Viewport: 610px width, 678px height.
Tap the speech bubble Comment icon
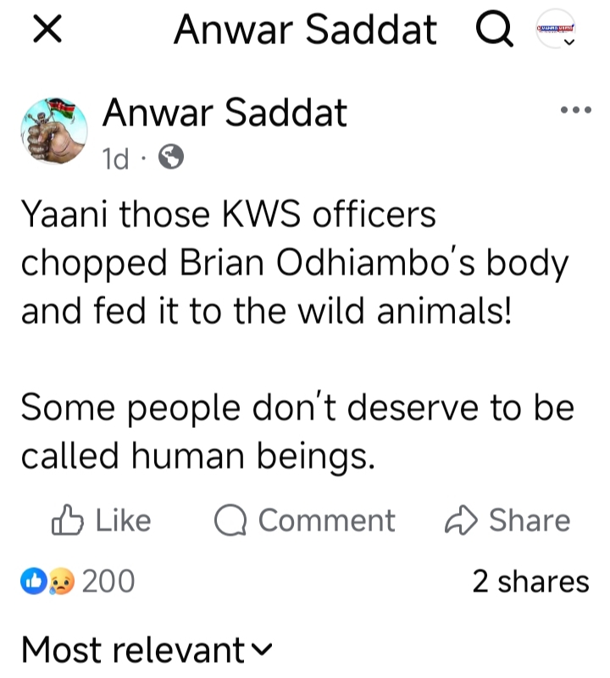pyautogui.click(x=230, y=520)
